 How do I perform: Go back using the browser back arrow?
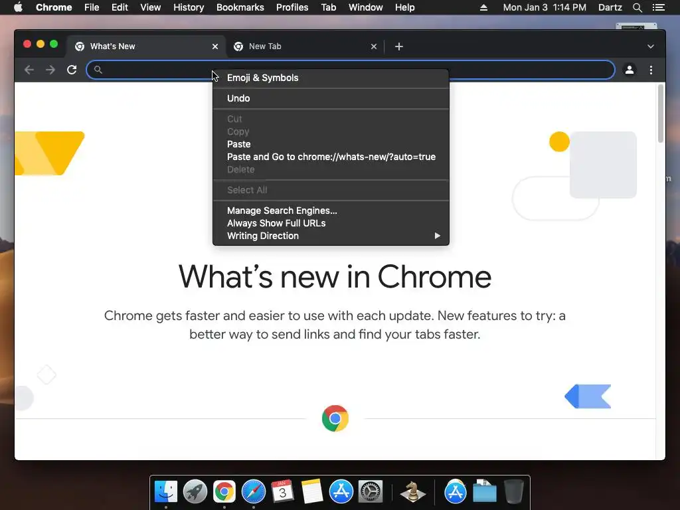(x=29, y=70)
